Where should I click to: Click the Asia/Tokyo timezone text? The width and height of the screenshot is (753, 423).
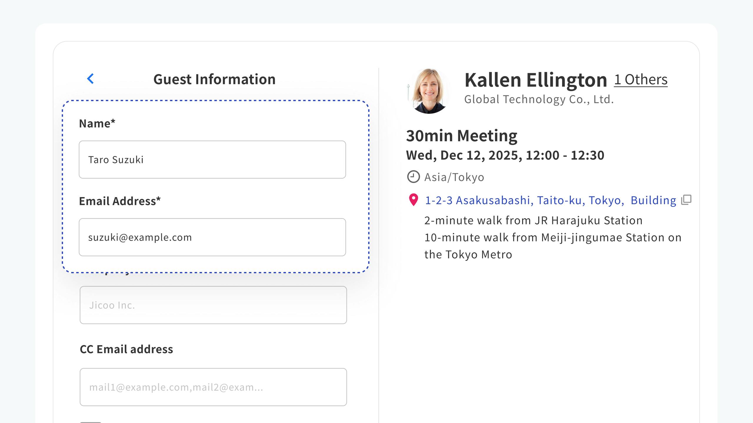pyautogui.click(x=454, y=177)
